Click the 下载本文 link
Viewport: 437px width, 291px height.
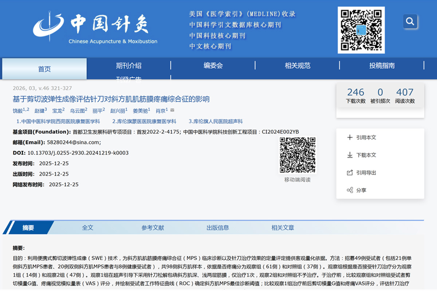(x=366, y=155)
